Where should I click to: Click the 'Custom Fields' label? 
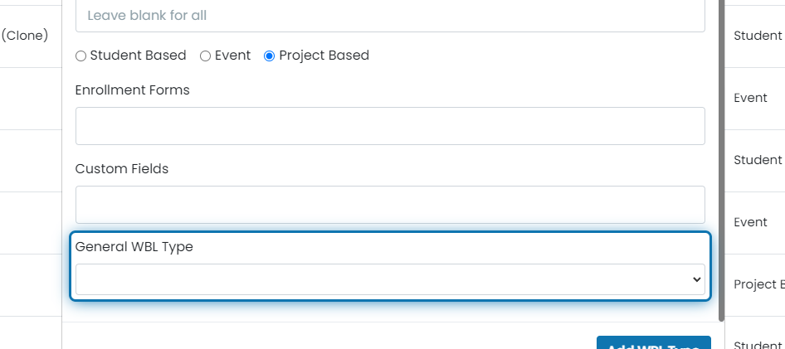122,169
